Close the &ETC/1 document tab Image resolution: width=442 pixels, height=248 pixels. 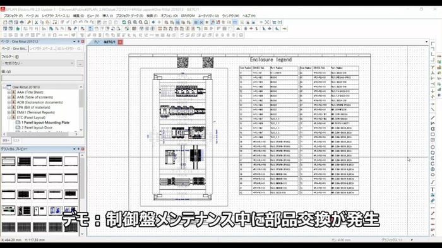[x=121, y=42]
